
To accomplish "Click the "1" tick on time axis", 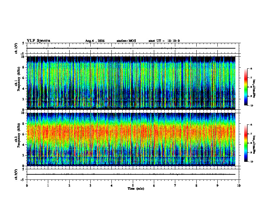I will [x=48, y=186].
